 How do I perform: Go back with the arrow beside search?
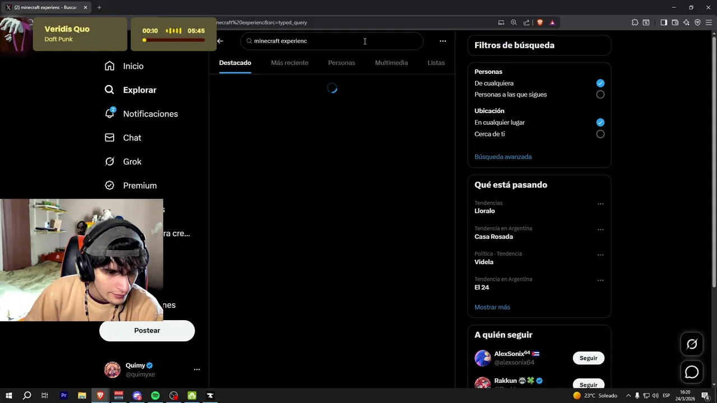point(220,41)
